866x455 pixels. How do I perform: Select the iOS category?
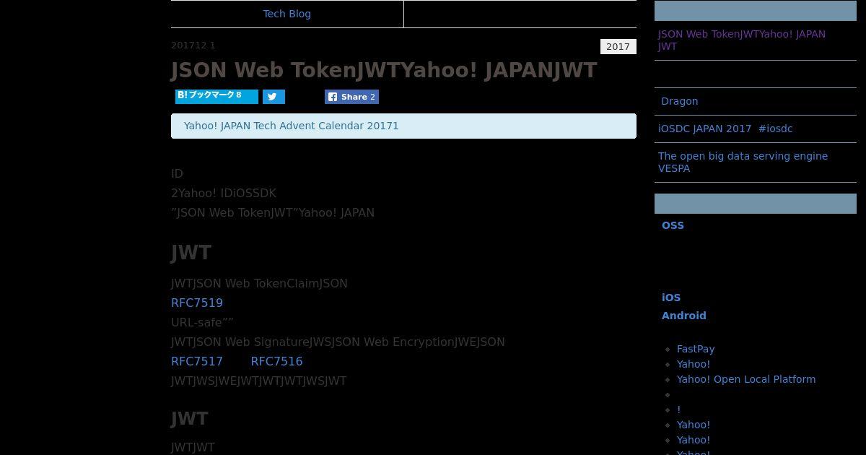pyautogui.click(x=671, y=298)
